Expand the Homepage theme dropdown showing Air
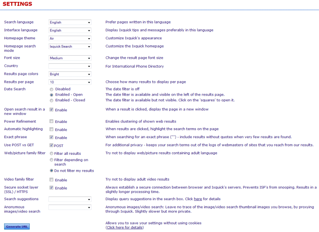The width and height of the screenshot is (319, 232). (x=70, y=38)
